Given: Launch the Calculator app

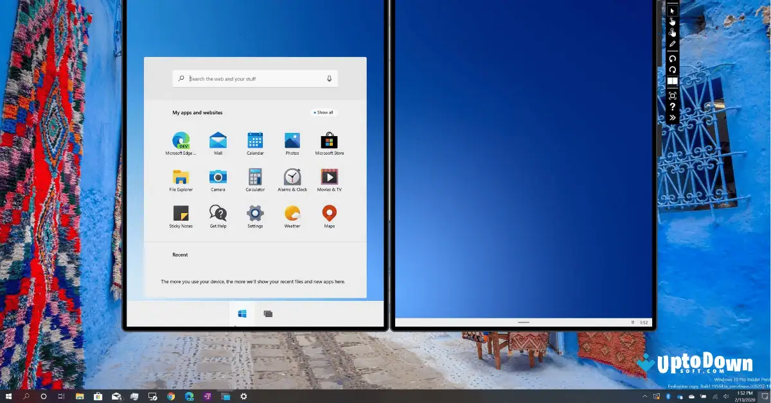Looking at the screenshot, I should click(255, 176).
